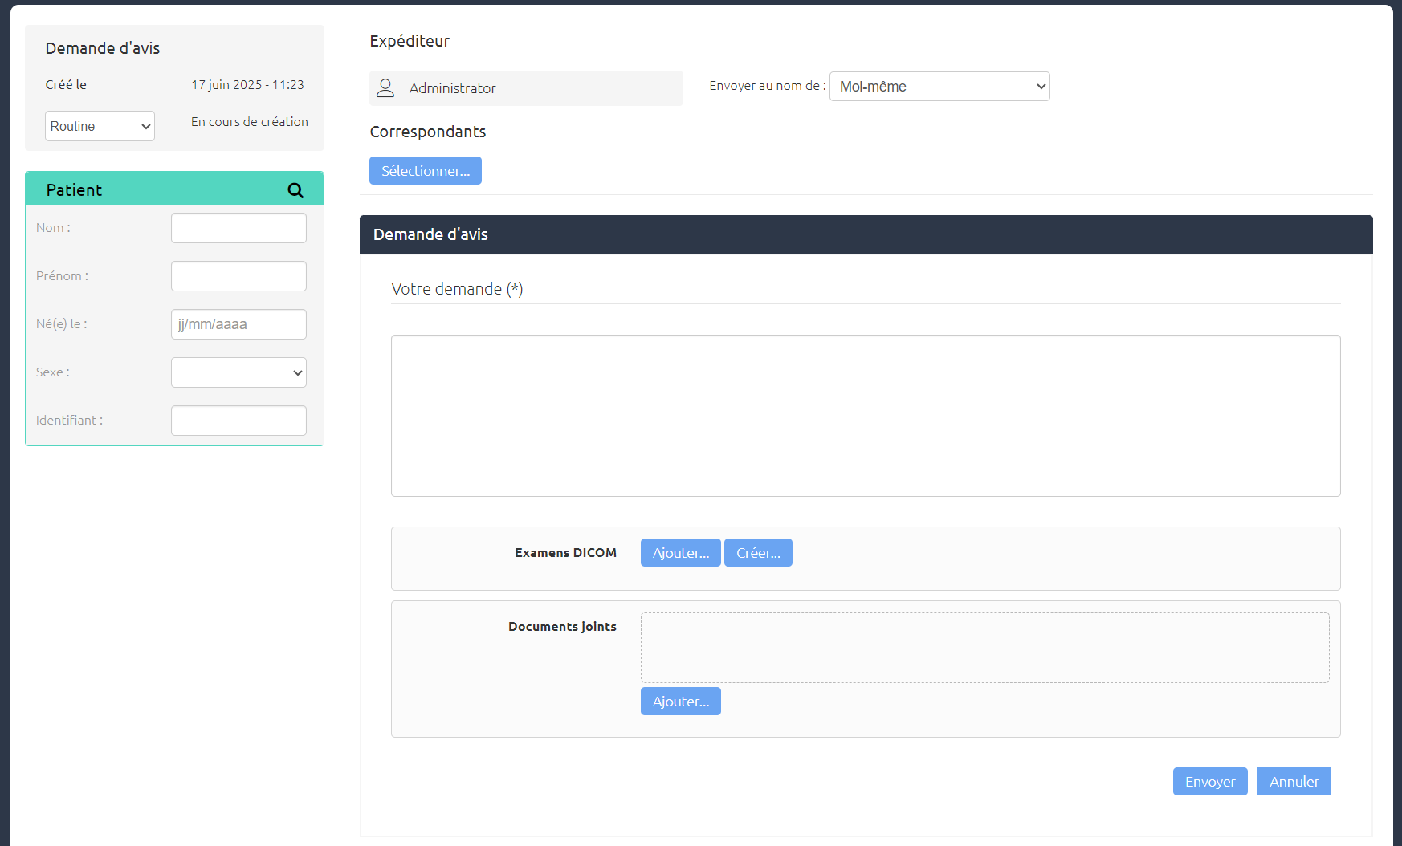Click the 'Demande d'avis' title in left sidebar card
1402x846 pixels.
103,48
